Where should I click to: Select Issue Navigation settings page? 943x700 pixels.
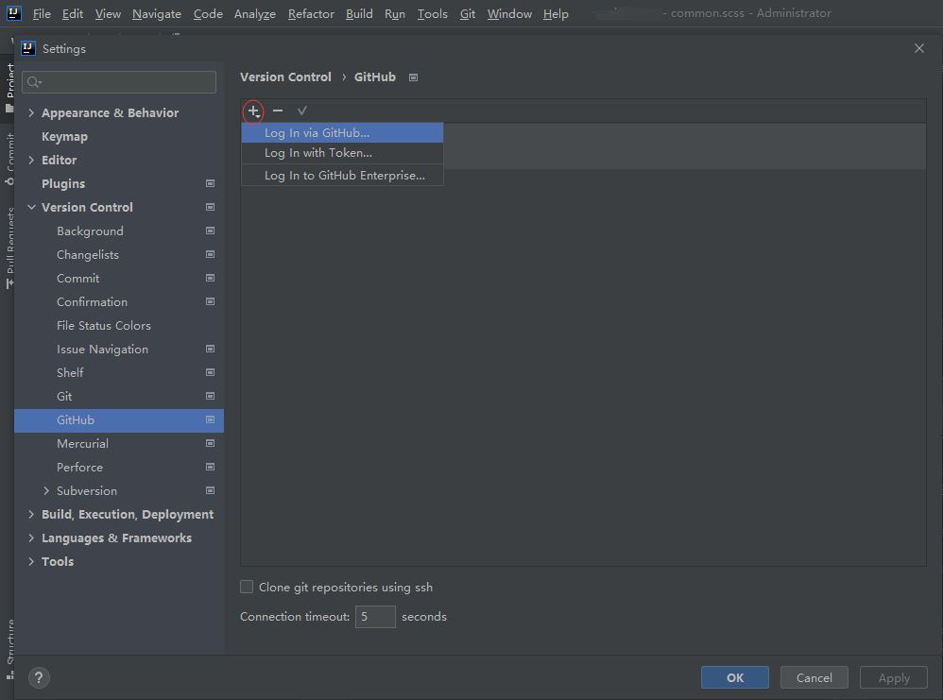(x=119, y=349)
